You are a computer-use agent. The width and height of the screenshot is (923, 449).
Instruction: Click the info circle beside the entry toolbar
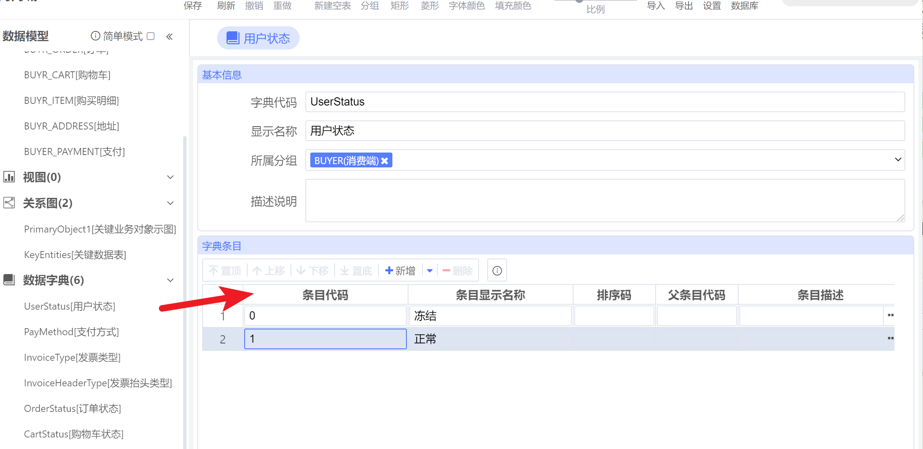497,270
